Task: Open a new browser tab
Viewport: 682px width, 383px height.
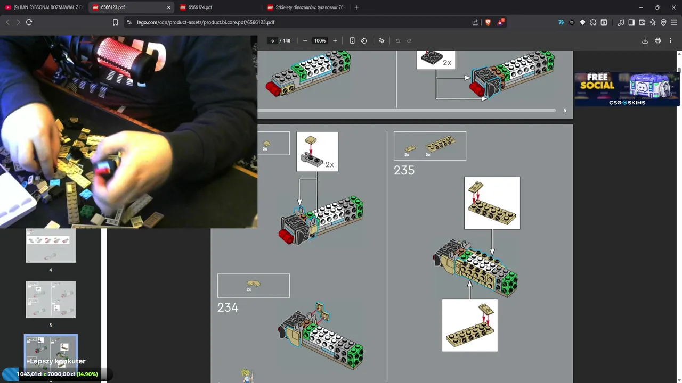Action: click(x=356, y=7)
